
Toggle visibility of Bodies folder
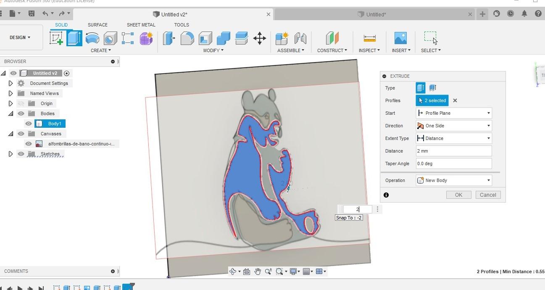click(x=21, y=113)
